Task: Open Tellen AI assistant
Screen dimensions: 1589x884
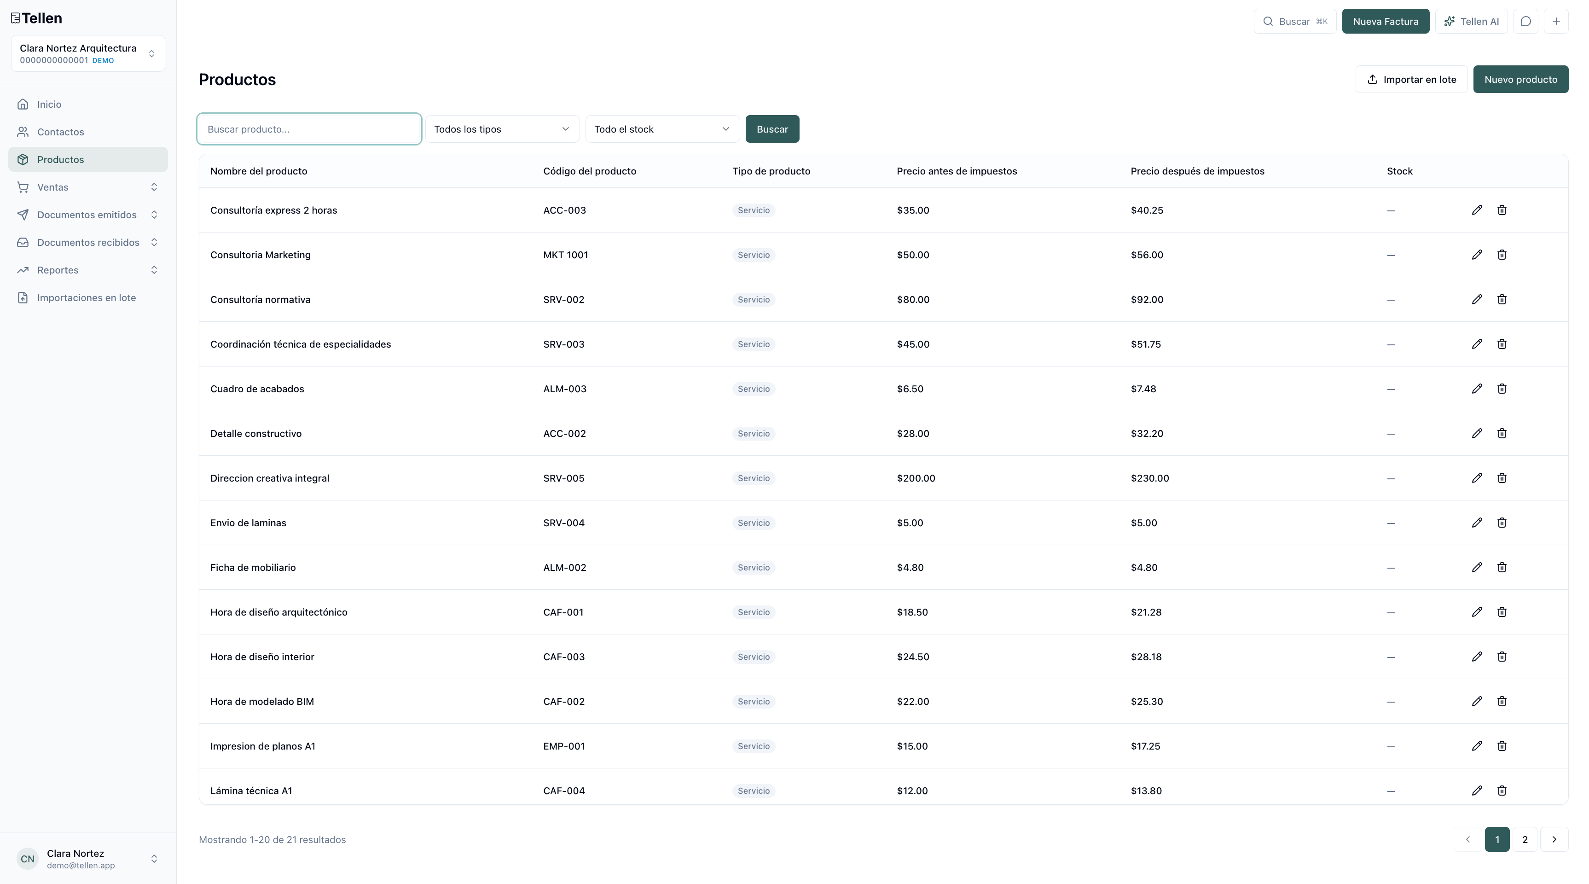Action: [1471, 22]
